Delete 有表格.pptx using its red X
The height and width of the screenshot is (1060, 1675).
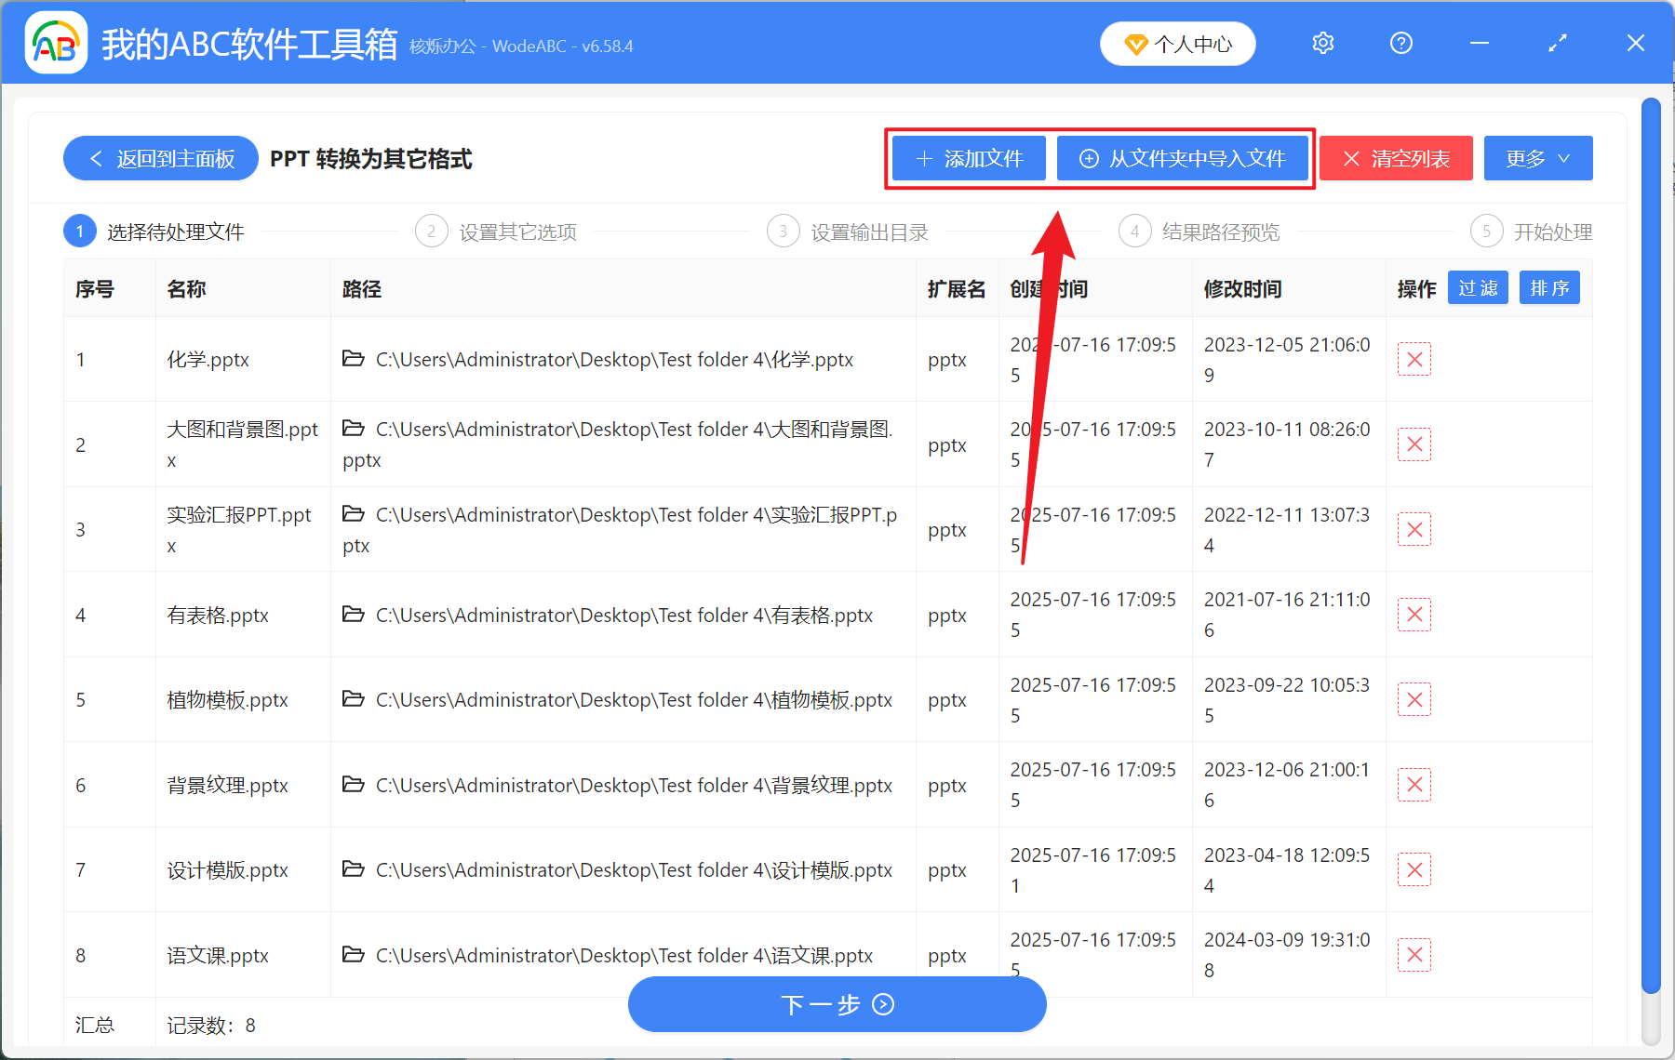pyautogui.click(x=1414, y=614)
